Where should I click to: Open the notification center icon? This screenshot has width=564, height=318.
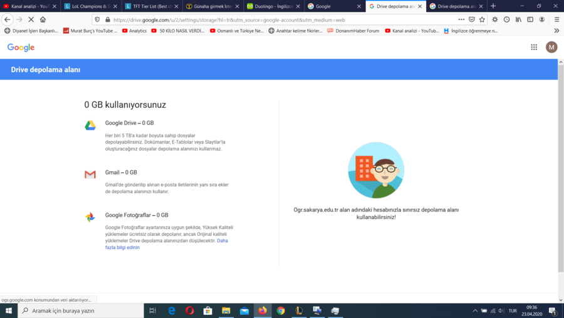[553, 311]
